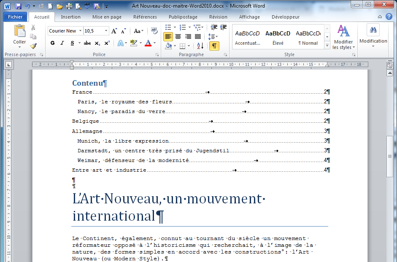Expand the bullet list style dropdown

175,27
